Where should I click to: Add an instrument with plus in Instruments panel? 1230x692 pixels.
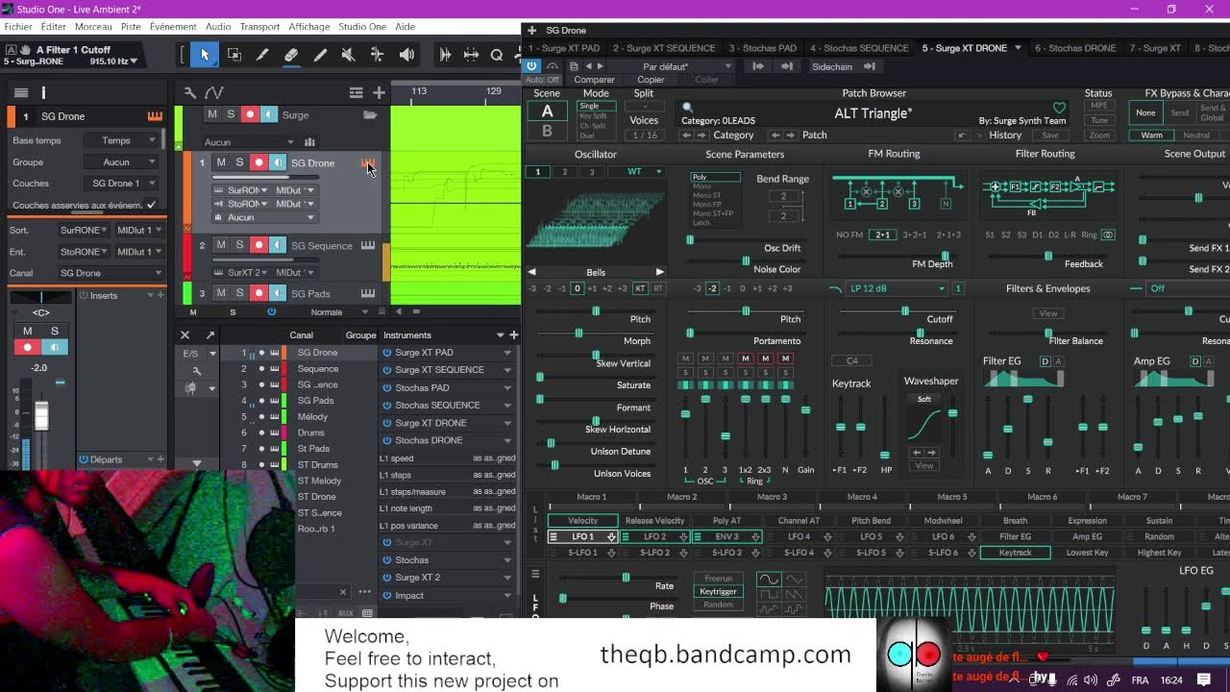tap(514, 334)
